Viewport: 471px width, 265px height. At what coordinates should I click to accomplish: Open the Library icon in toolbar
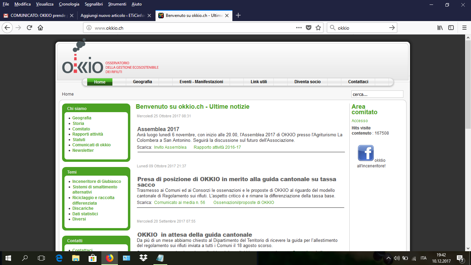pyautogui.click(x=440, y=28)
